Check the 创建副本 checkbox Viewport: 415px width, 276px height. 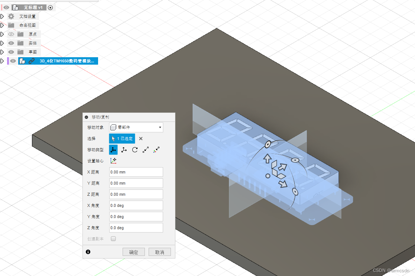click(113, 239)
